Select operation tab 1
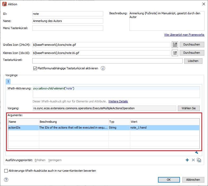Viewport: 208px width, 186px height. click(8, 81)
